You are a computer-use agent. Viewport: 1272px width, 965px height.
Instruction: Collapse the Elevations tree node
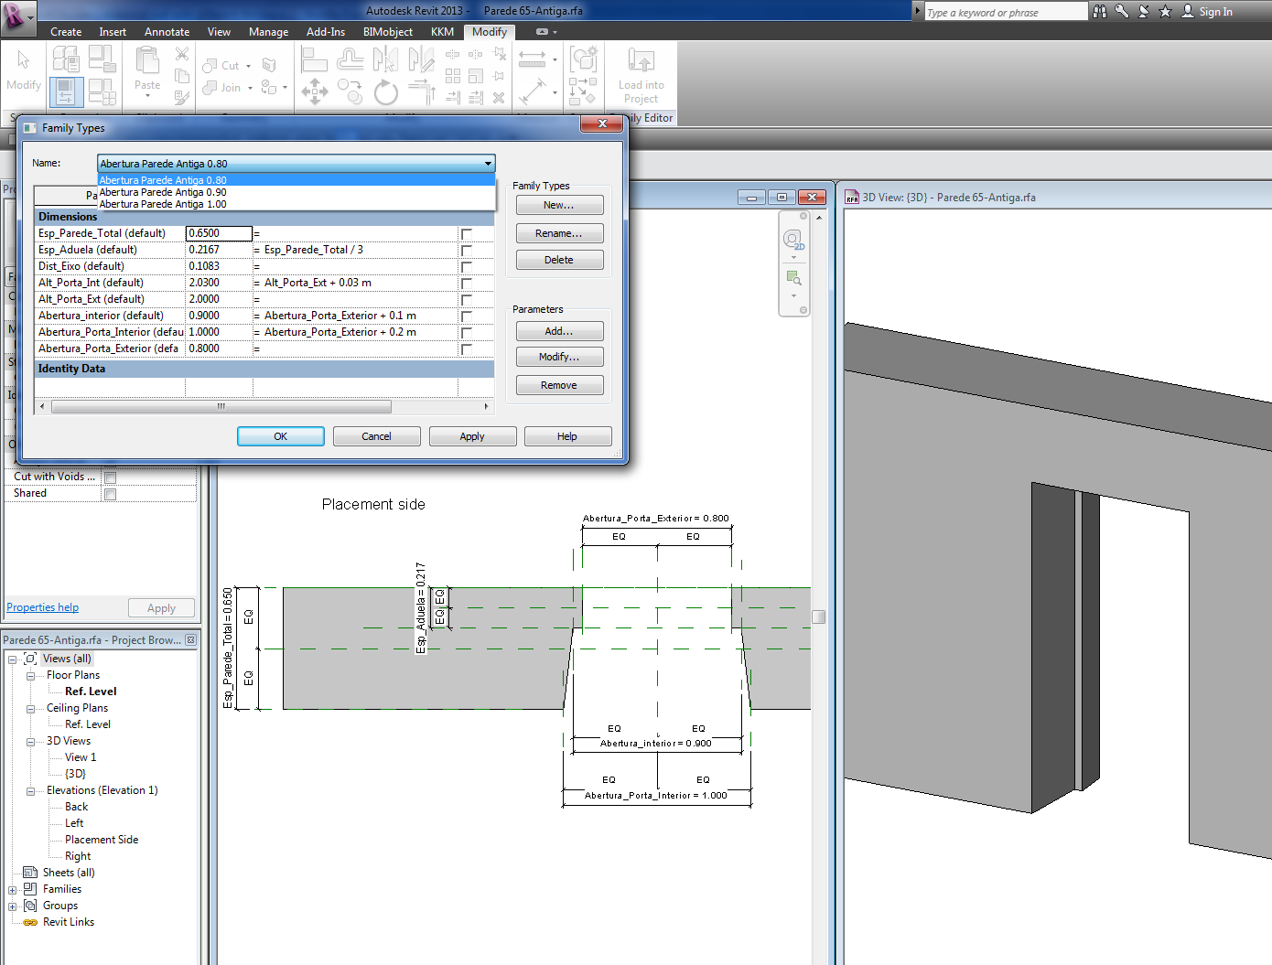[30, 791]
